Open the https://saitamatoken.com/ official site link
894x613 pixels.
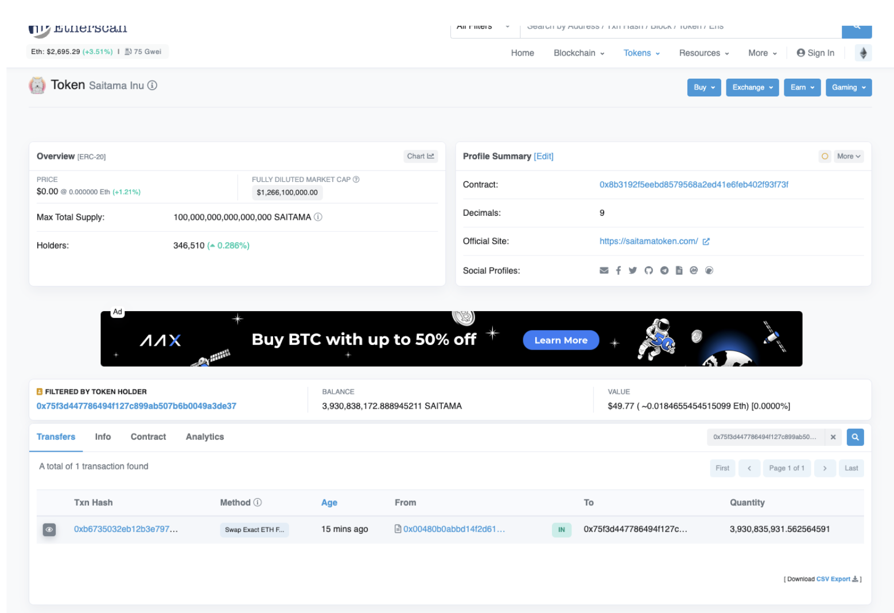pos(648,241)
